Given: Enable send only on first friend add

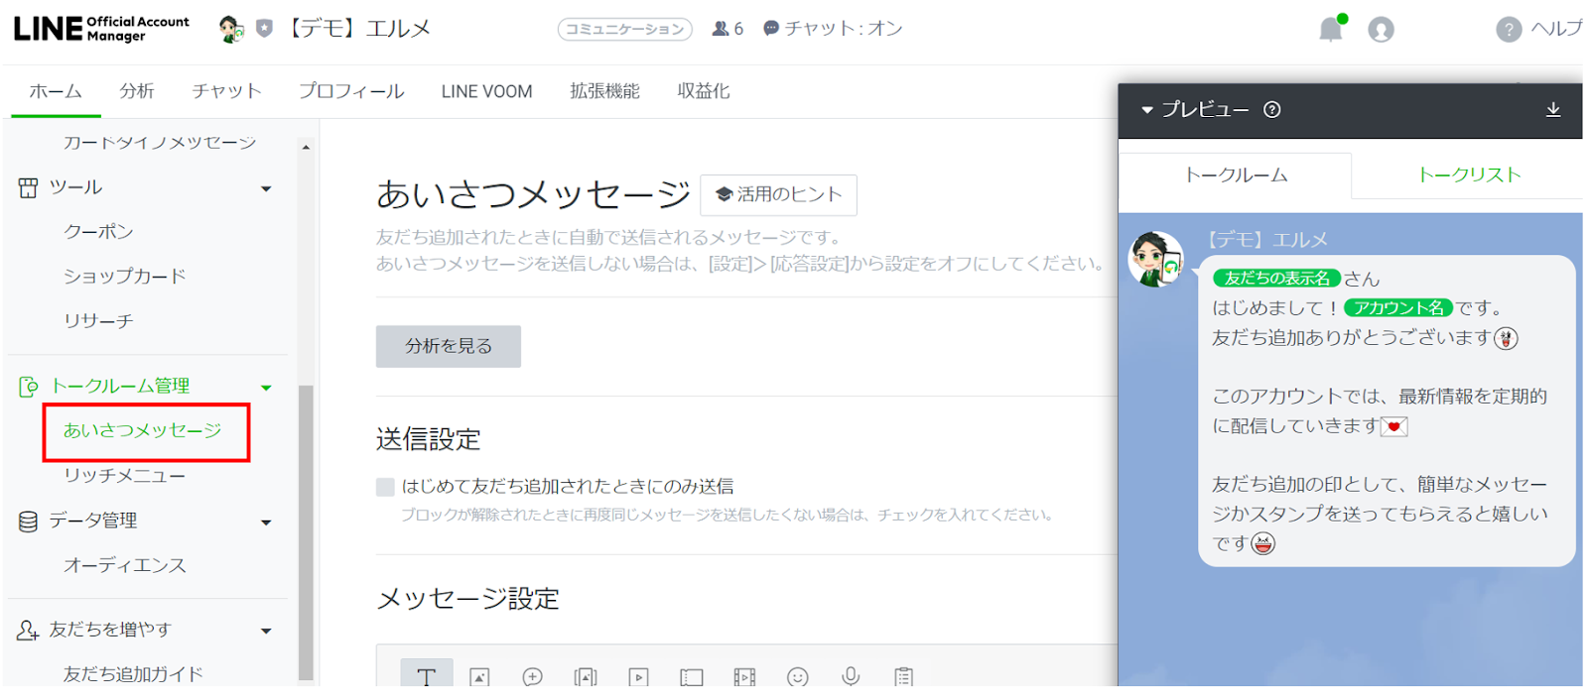Looking at the screenshot, I should click(x=385, y=487).
